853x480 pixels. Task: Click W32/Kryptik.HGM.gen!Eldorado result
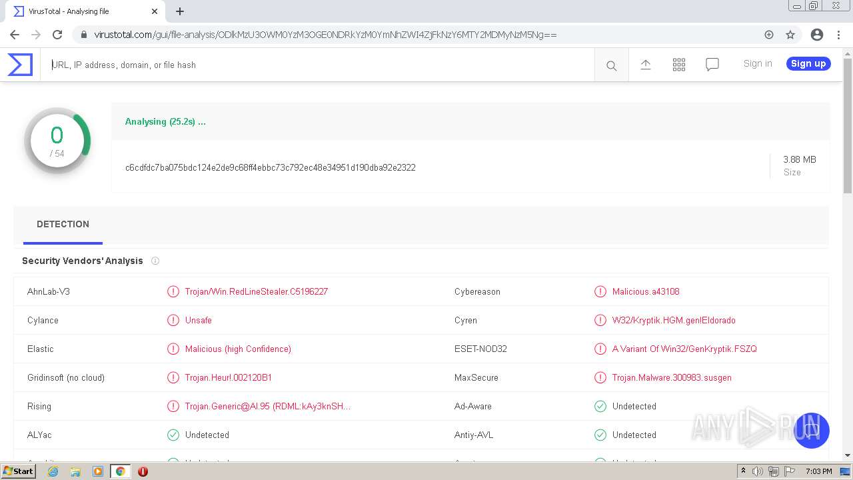(674, 320)
